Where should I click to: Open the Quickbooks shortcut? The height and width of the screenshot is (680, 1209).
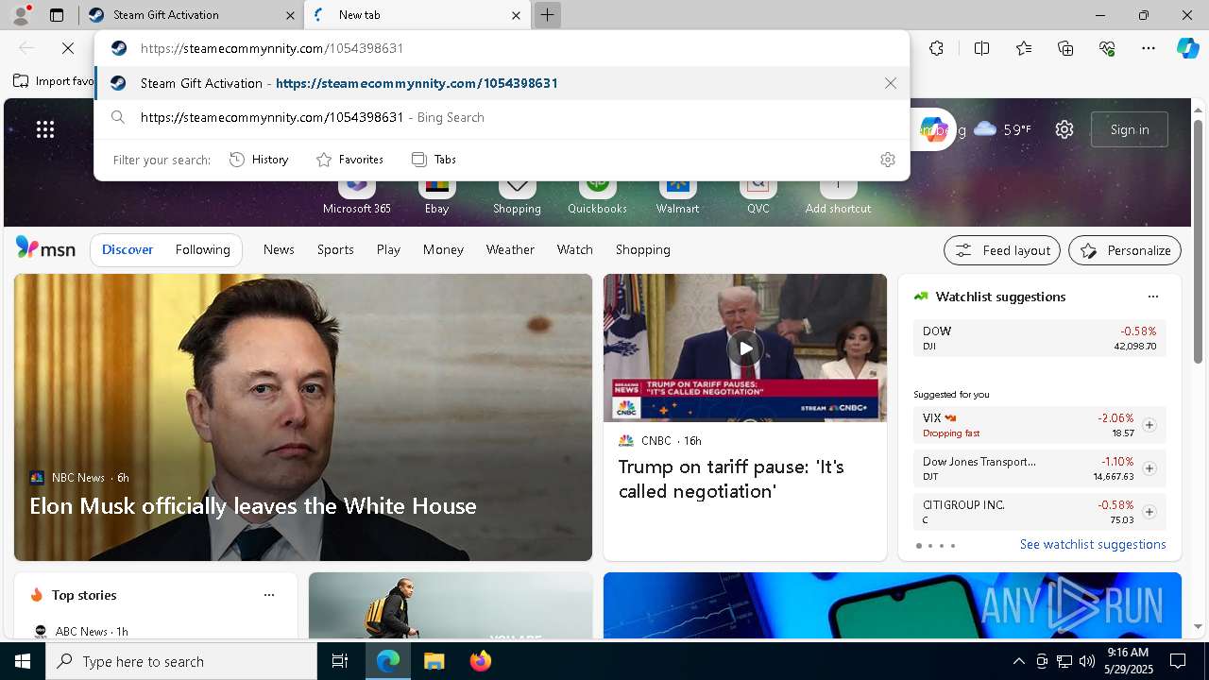(597, 196)
